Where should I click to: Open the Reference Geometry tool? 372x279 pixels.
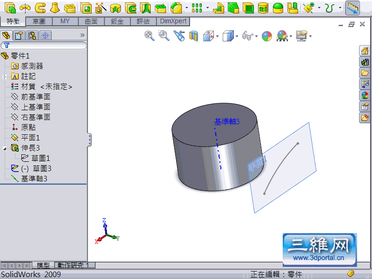(x=309, y=8)
